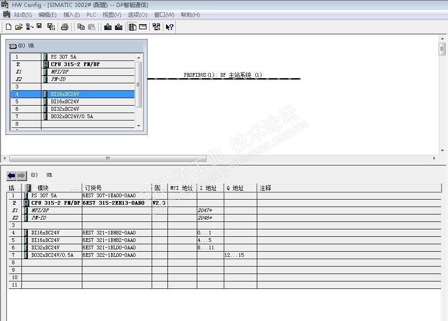Click order number 6ES7 315-2EH13-0AB0

pyautogui.click(x=114, y=203)
